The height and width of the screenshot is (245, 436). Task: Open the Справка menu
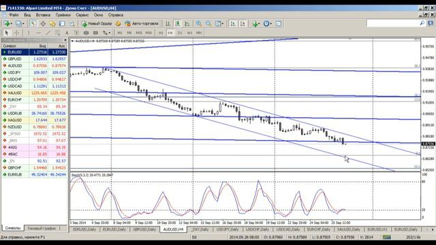coord(116,15)
